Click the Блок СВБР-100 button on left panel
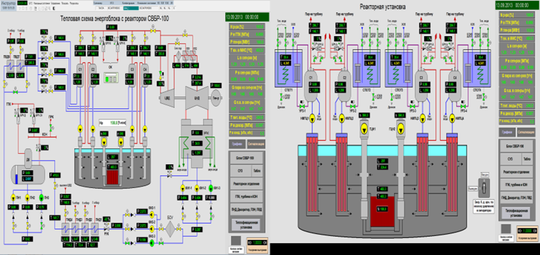 pos(246,158)
